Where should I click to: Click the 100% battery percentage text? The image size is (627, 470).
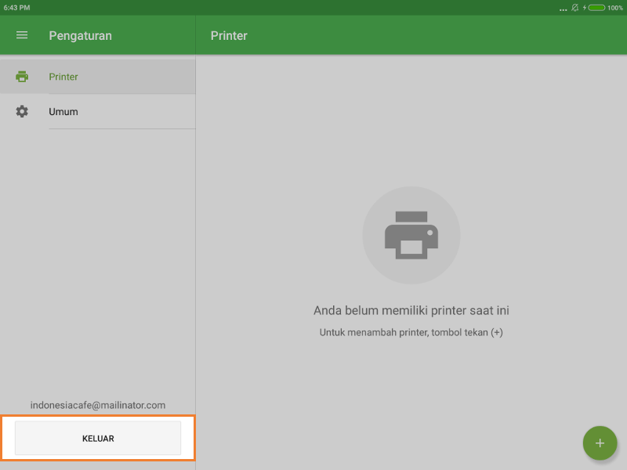[x=615, y=7]
